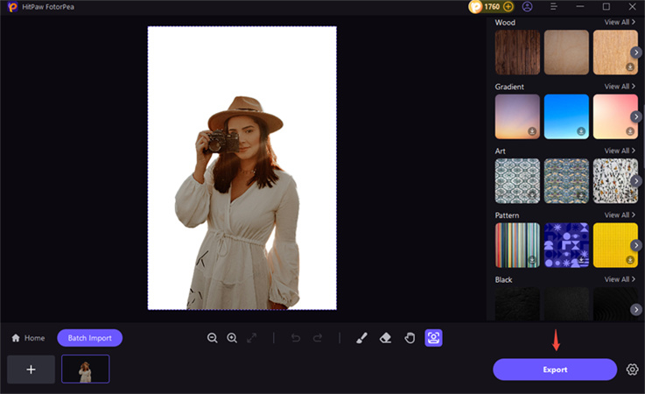The image size is (645, 394).
Task: Click the zoom in magnifier icon
Action: 232,338
